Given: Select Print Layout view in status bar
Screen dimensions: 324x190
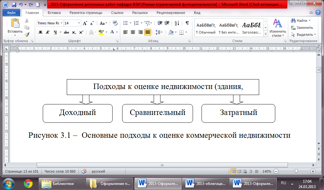Looking at the screenshot, I should [x=233, y=171].
